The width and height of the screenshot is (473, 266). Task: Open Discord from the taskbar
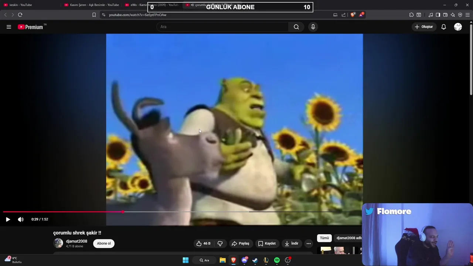pyautogui.click(x=244, y=260)
